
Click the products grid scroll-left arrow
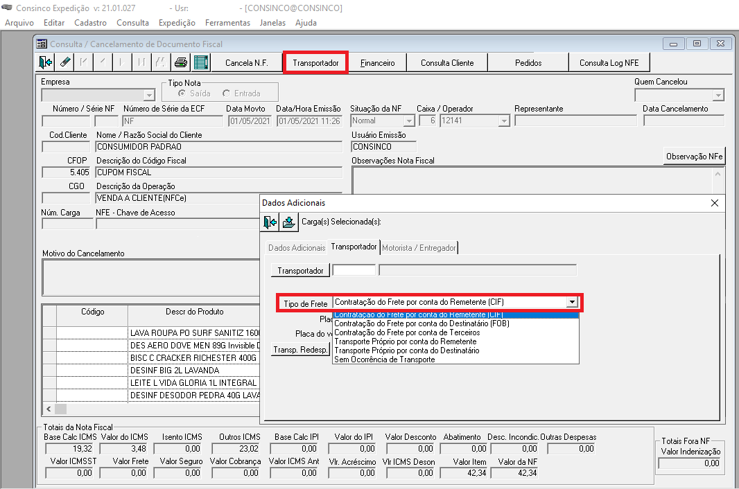tap(49, 409)
